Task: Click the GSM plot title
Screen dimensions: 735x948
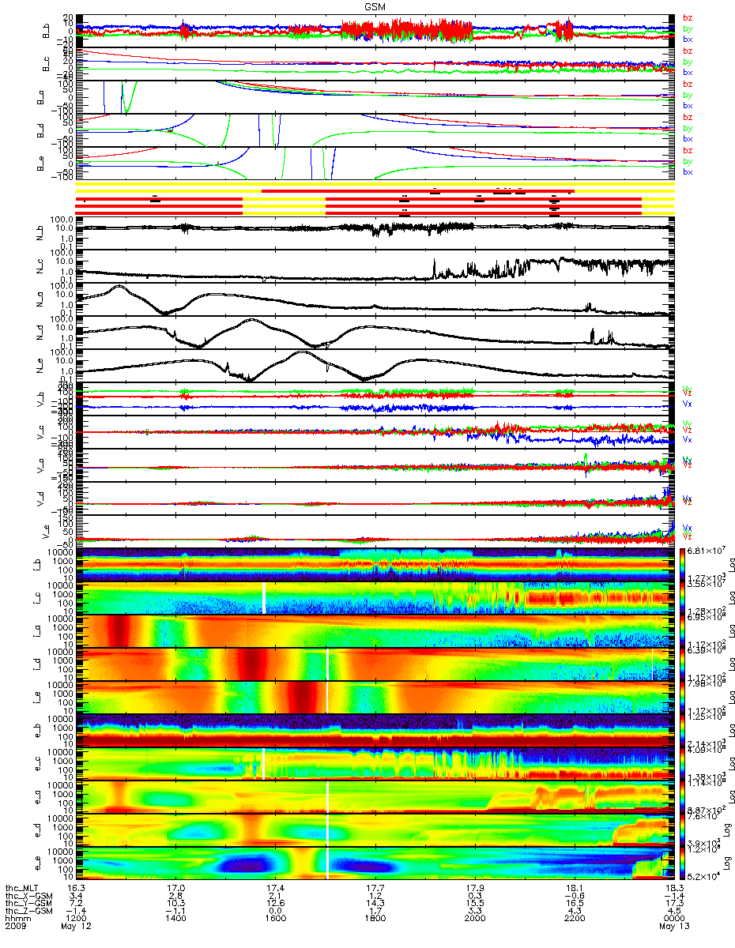Action: 376,6
